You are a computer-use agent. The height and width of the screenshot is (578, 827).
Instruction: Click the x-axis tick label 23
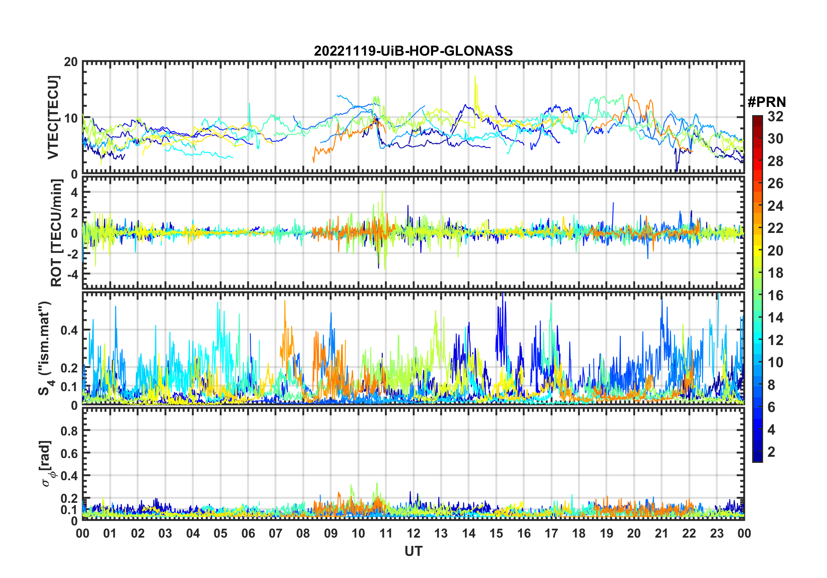tap(717, 533)
